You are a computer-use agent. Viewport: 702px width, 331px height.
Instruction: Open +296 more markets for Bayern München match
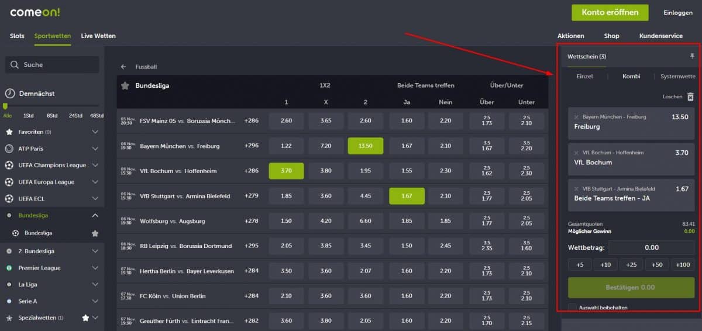tap(252, 146)
